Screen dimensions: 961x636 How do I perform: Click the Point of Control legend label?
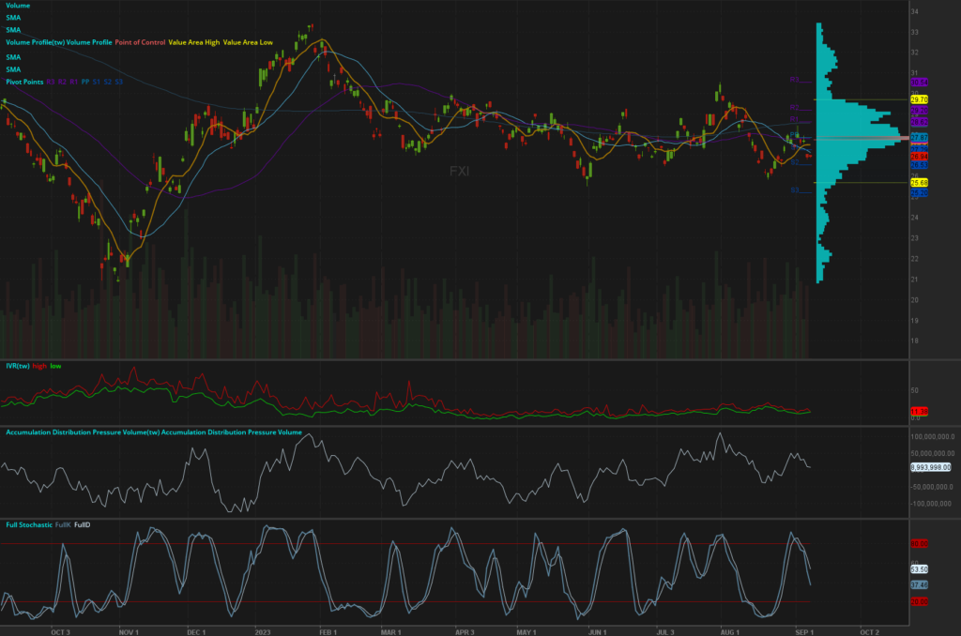click(x=140, y=43)
